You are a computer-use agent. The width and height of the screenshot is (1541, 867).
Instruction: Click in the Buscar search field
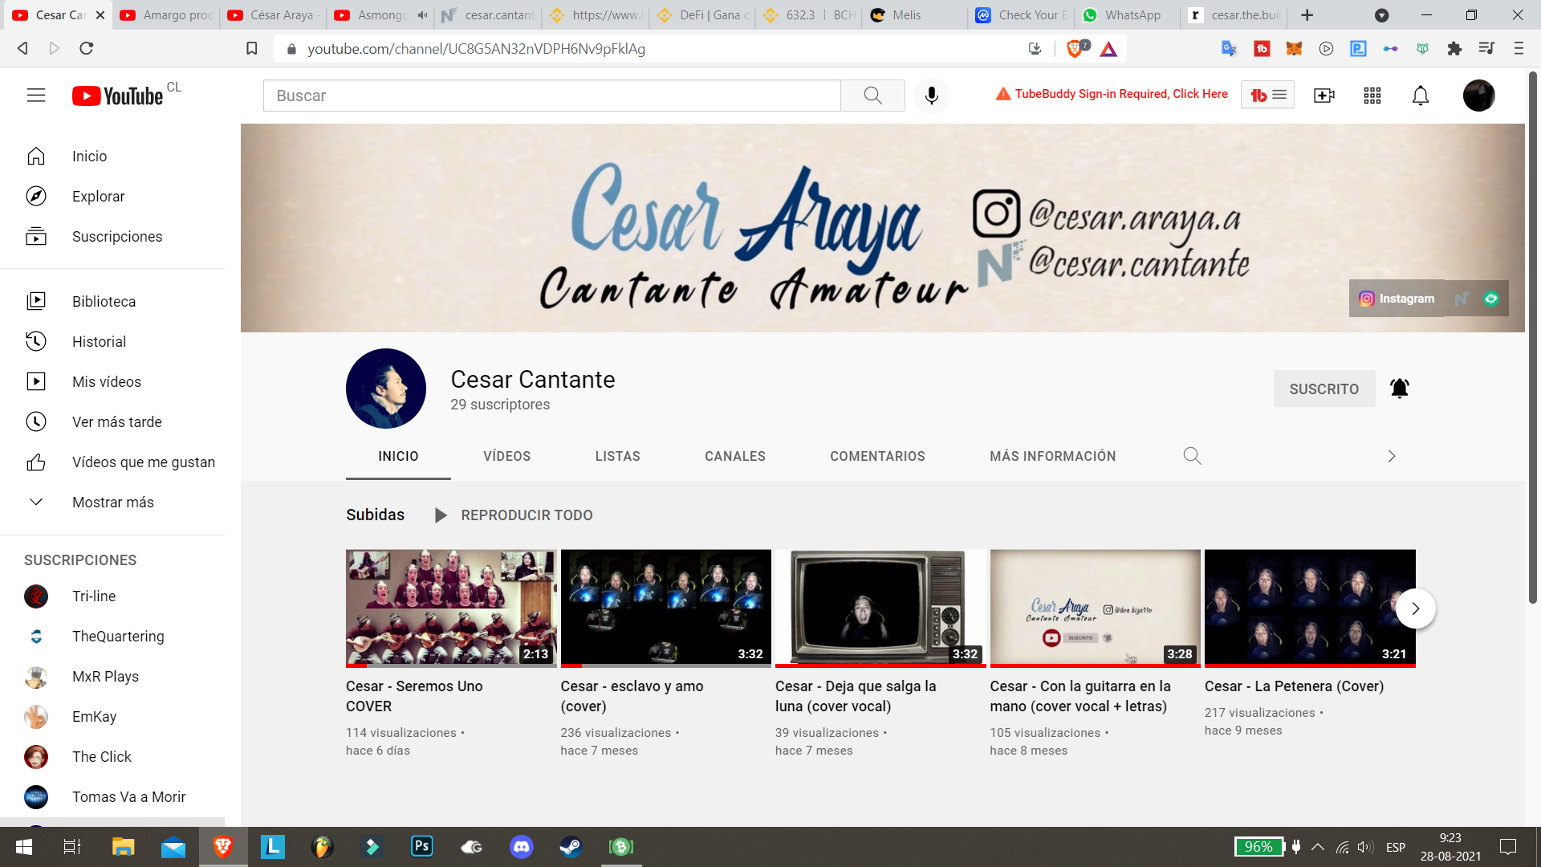point(551,96)
